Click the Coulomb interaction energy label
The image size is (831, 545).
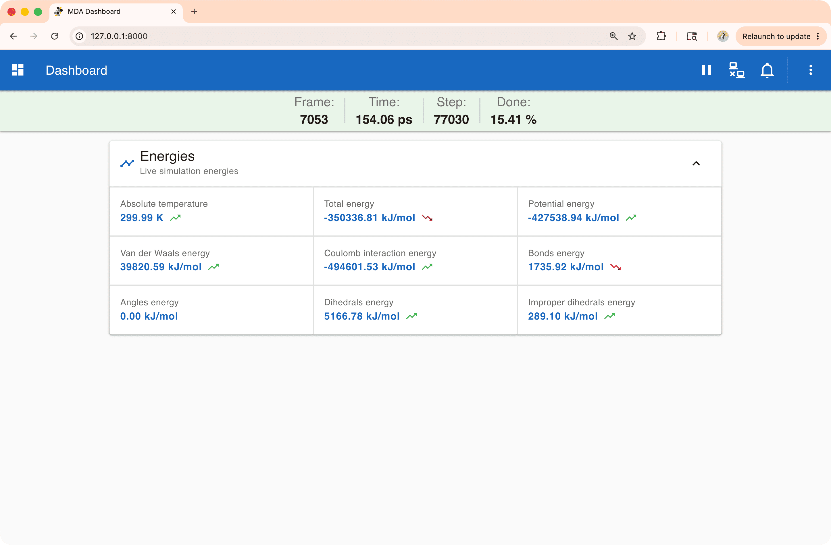coord(380,253)
